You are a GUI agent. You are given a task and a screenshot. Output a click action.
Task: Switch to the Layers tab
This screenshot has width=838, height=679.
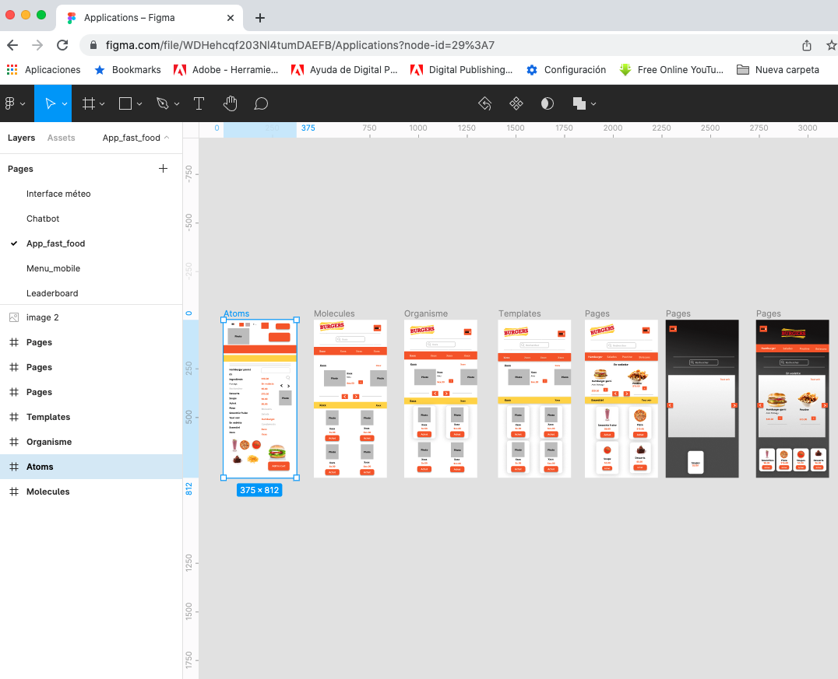click(x=22, y=138)
